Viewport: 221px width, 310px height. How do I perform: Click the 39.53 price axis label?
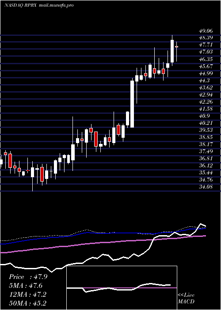tap(206, 130)
